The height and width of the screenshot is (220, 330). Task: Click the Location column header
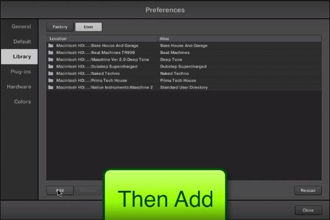click(102, 38)
